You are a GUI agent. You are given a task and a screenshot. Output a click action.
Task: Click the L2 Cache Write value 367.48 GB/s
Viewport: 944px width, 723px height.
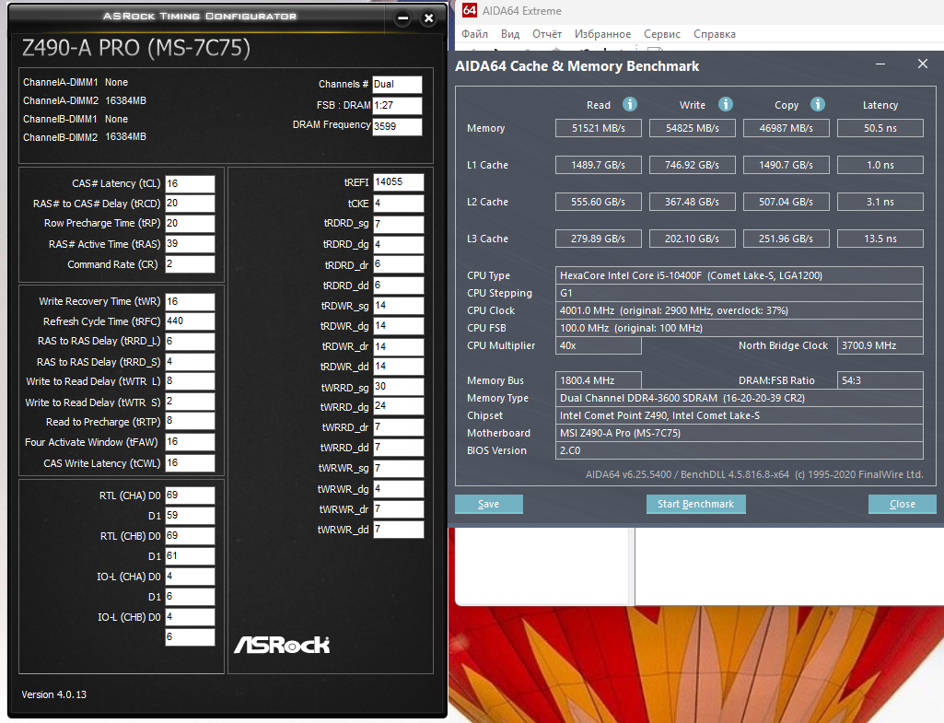(x=692, y=202)
